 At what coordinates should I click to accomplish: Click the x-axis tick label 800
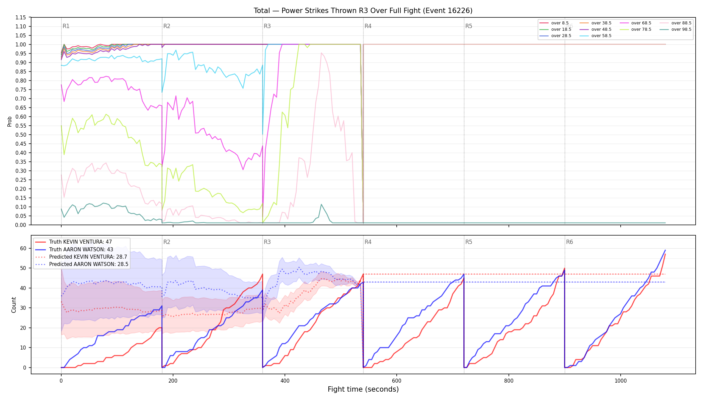click(509, 381)
